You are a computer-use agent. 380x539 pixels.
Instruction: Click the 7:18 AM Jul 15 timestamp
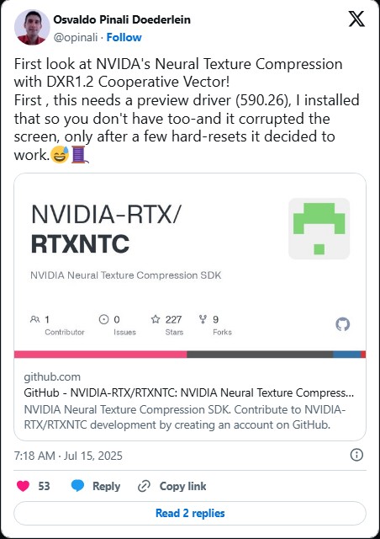(68, 456)
